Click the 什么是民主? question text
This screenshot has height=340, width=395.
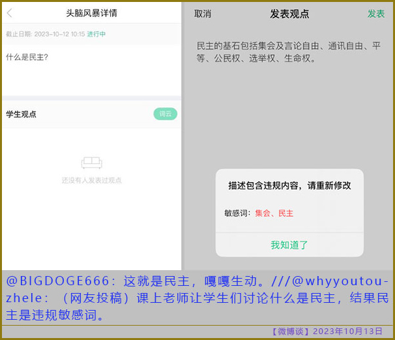click(27, 57)
